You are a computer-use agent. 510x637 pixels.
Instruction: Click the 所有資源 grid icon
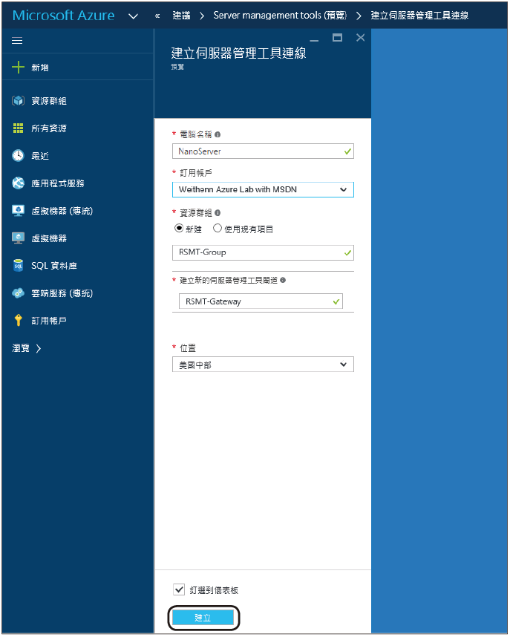18,128
